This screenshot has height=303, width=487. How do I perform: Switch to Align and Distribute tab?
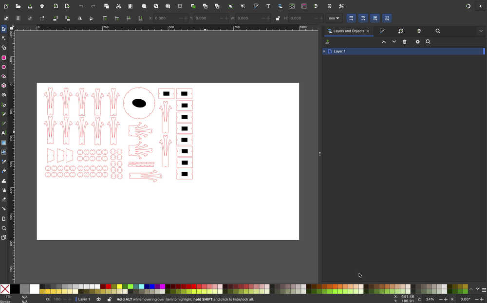point(419,31)
